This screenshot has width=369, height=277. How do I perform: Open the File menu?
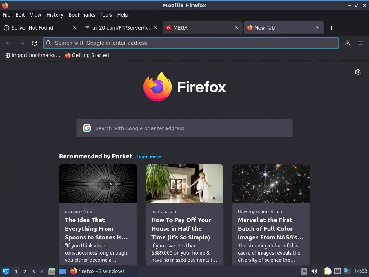(x=6, y=15)
